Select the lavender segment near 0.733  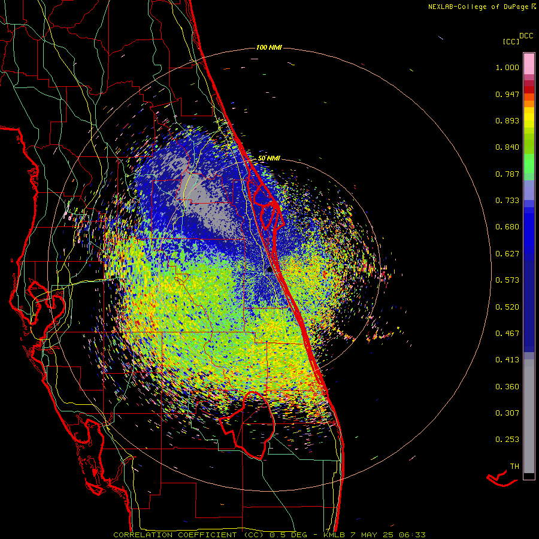pyautogui.click(x=529, y=190)
